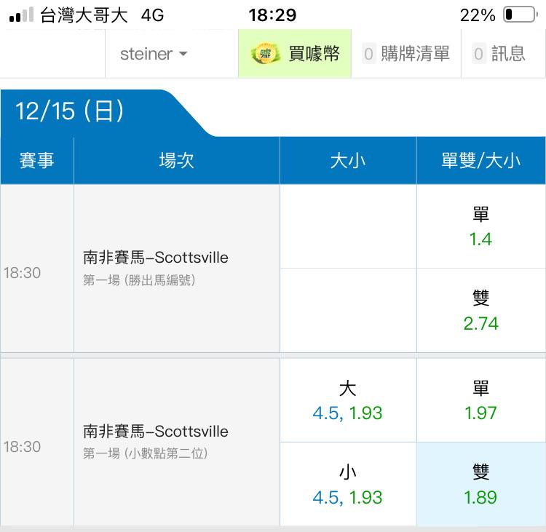Select 小 4.5, 1.93 bet
This screenshot has height=532, width=546.
click(x=347, y=485)
